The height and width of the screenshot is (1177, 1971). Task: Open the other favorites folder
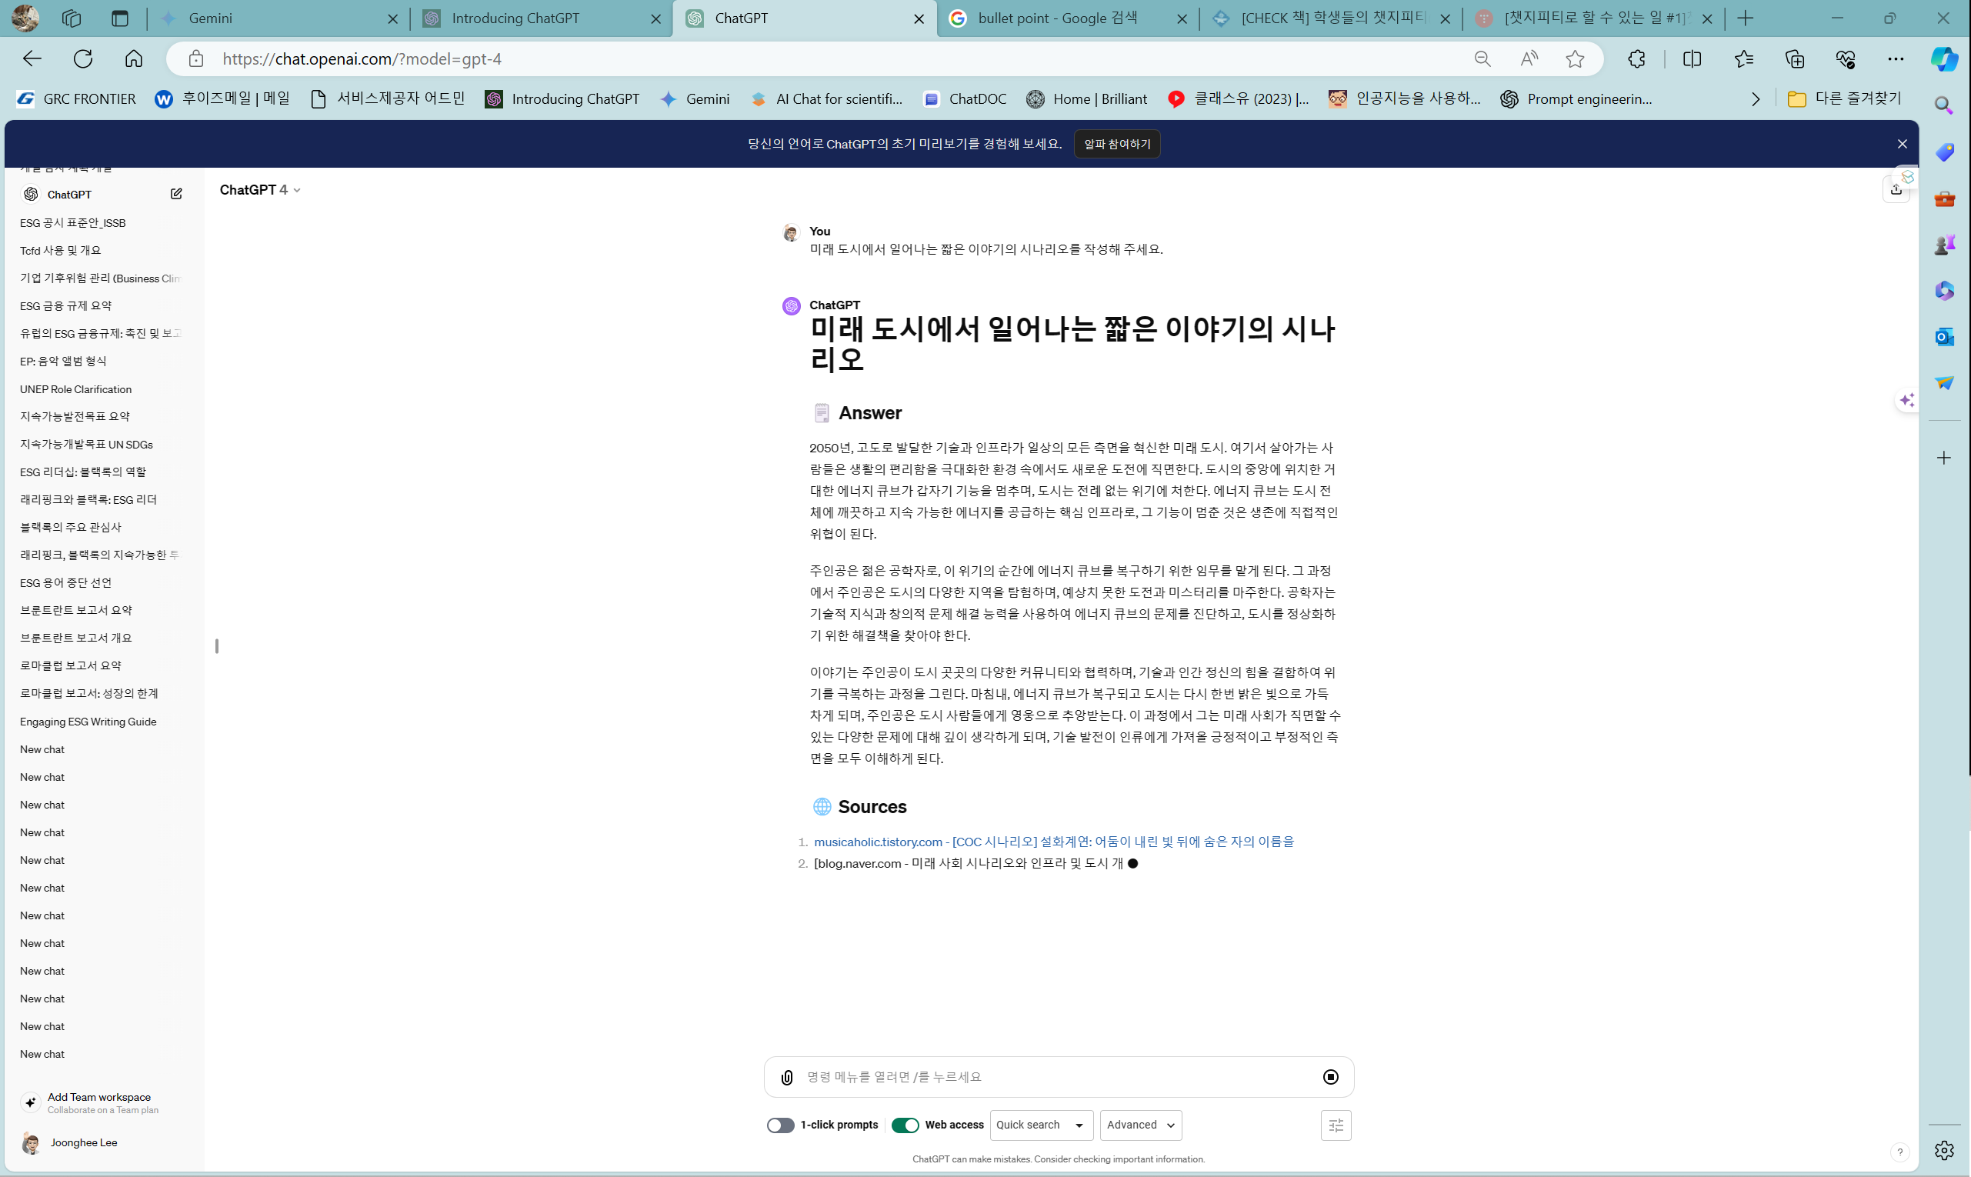point(1844,98)
